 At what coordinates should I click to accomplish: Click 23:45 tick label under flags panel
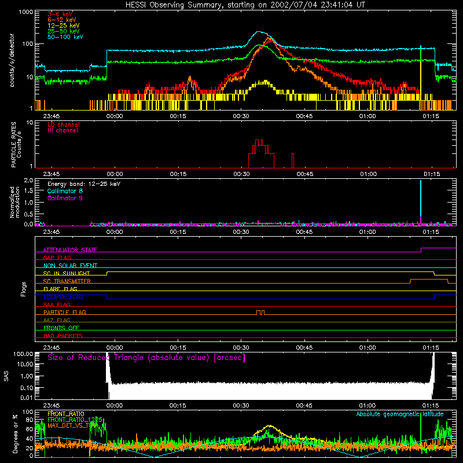pos(52,348)
